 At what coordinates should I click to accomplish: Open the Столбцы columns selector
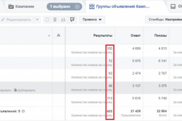click(x=164, y=19)
